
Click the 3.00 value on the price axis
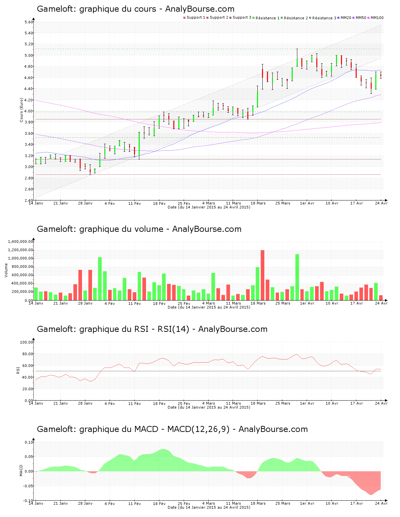(29, 167)
